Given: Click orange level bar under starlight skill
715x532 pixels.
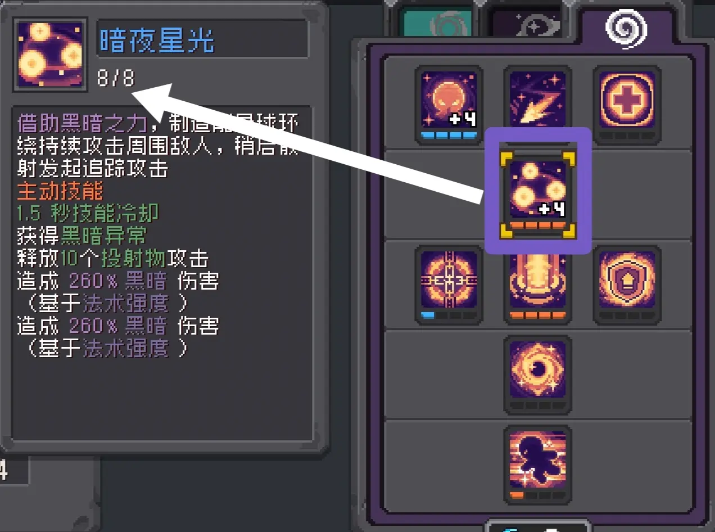Looking at the screenshot, I should click(x=537, y=226).
